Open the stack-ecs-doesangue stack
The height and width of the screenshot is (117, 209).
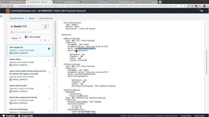pyautogui.click(x=19, y=109)
